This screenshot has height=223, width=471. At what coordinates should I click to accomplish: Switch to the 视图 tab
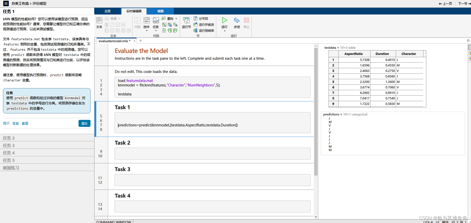[x=160, y=11]
